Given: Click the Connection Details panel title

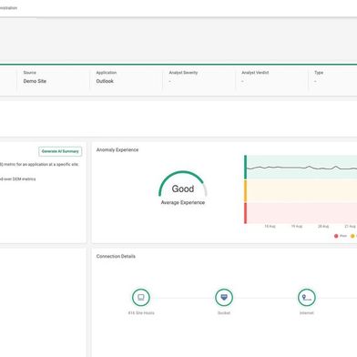Looking at the screenshot, I should pos(116,256).
